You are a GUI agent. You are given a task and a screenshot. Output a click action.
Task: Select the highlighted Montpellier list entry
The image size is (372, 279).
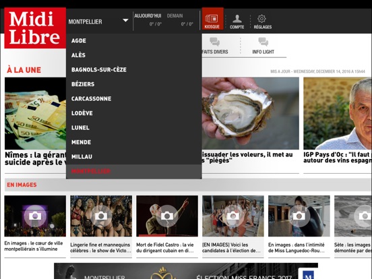[x=134, y=171]
